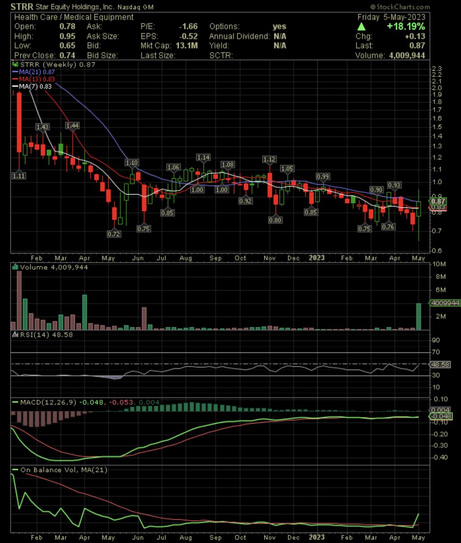This screenshot has width=461, height=543.
Task: Click the Friday 5-May-2023 date
Action: 391,17
